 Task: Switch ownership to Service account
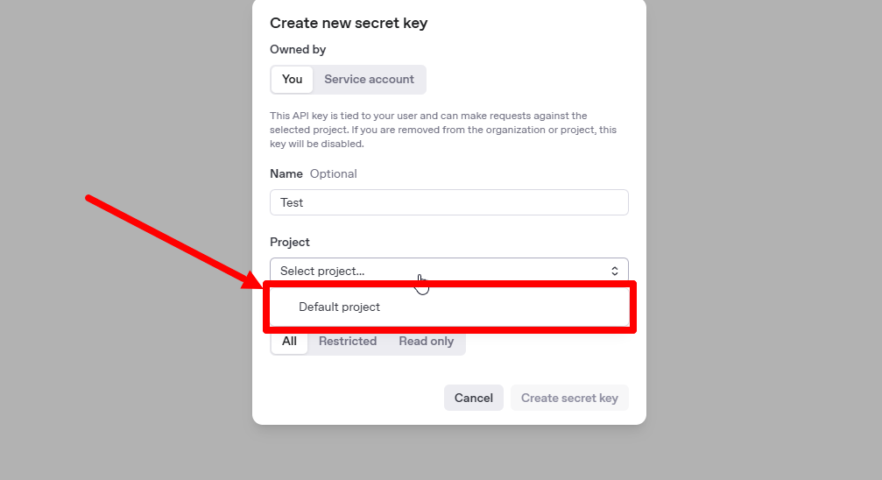coord(369,79)
